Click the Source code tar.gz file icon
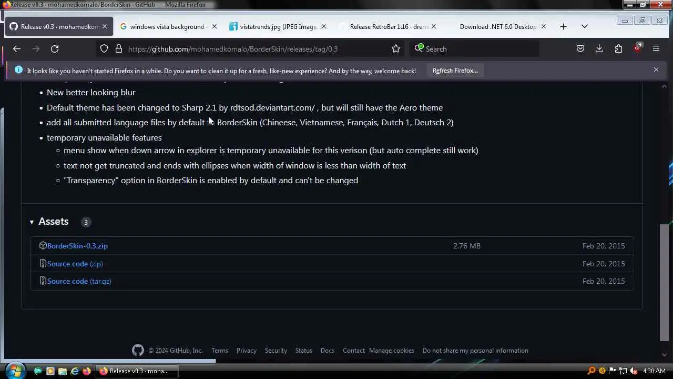673x379 pixels. [43, 281]
